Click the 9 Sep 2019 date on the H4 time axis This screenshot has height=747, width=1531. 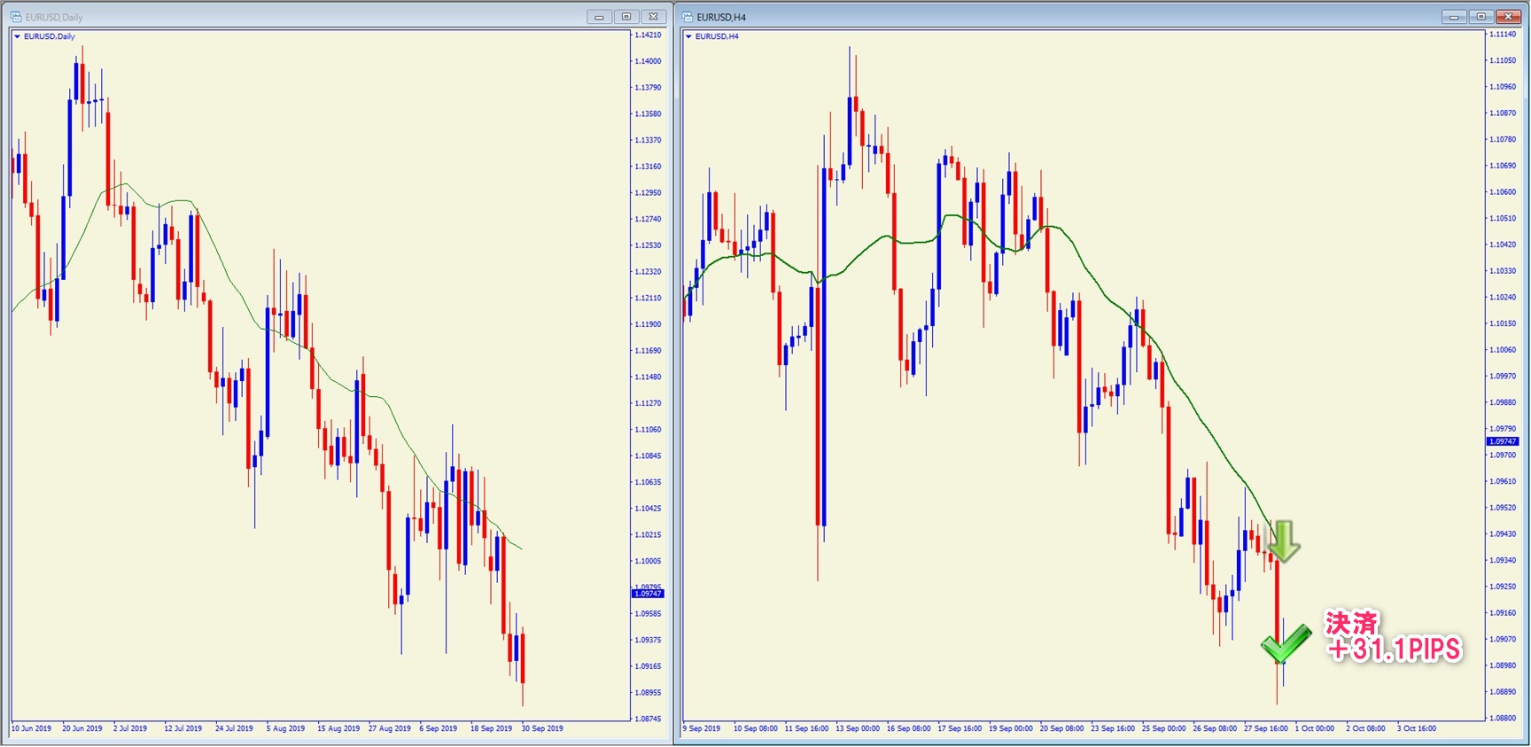pos(702,728)
